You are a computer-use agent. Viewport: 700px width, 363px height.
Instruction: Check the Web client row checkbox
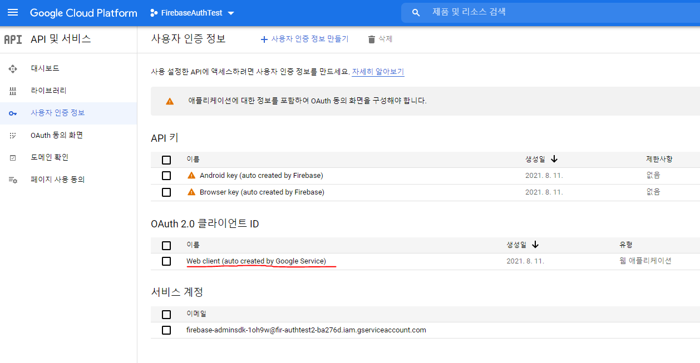pos(166,261)
